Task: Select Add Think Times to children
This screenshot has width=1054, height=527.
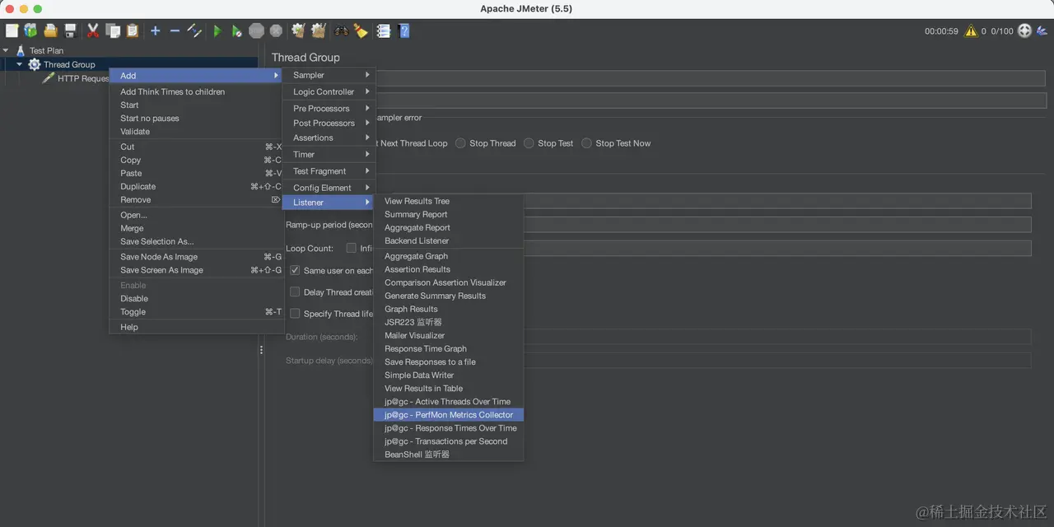Action: coord(197,91)
